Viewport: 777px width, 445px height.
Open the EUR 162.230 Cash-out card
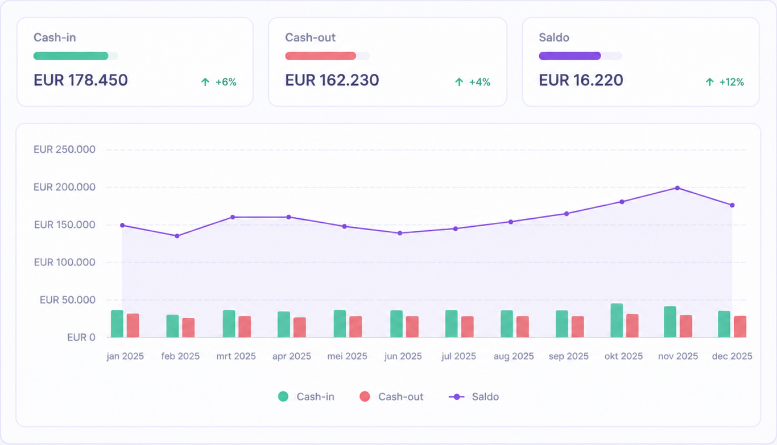click(387, 62)
